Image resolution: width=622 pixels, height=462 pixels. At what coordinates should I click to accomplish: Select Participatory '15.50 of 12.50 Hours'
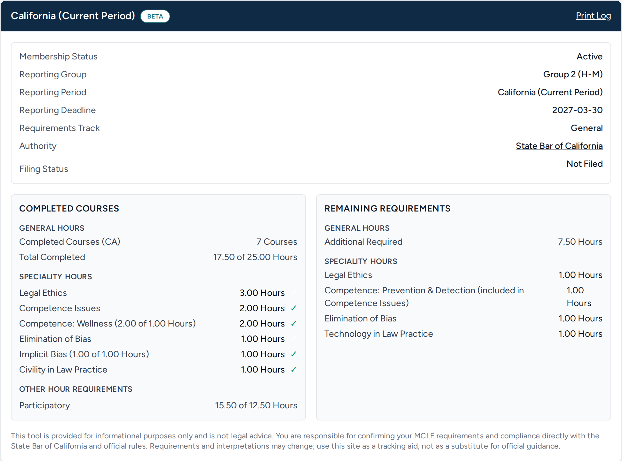pyautogui.click(x=256, y=405)
